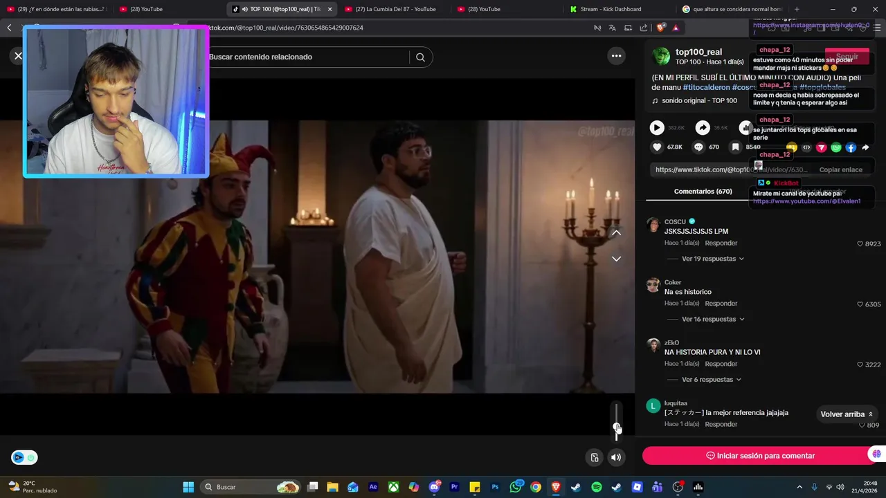The width and height of the screenshot is (886, 498).
Task: Click the white share arrow after the Facebook icon
Action: tap(865, 147)
